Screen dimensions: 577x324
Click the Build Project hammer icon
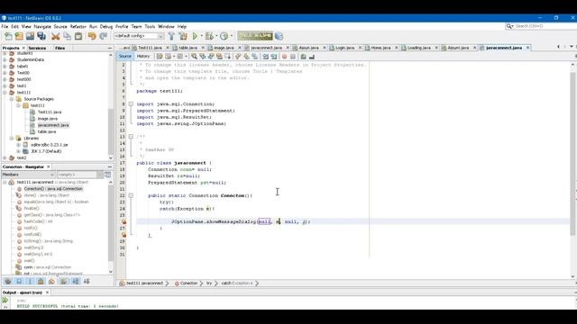point(171,36)
